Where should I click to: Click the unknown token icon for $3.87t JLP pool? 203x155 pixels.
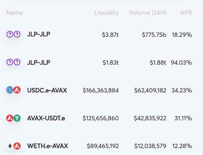pyautogui.click(x=10, y=34)
